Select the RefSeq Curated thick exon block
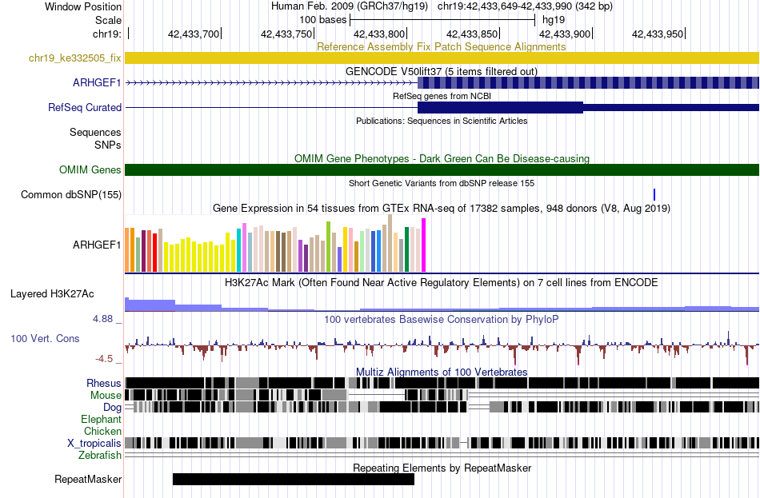This screenshot has width=760, height=498. click(501, 108)
